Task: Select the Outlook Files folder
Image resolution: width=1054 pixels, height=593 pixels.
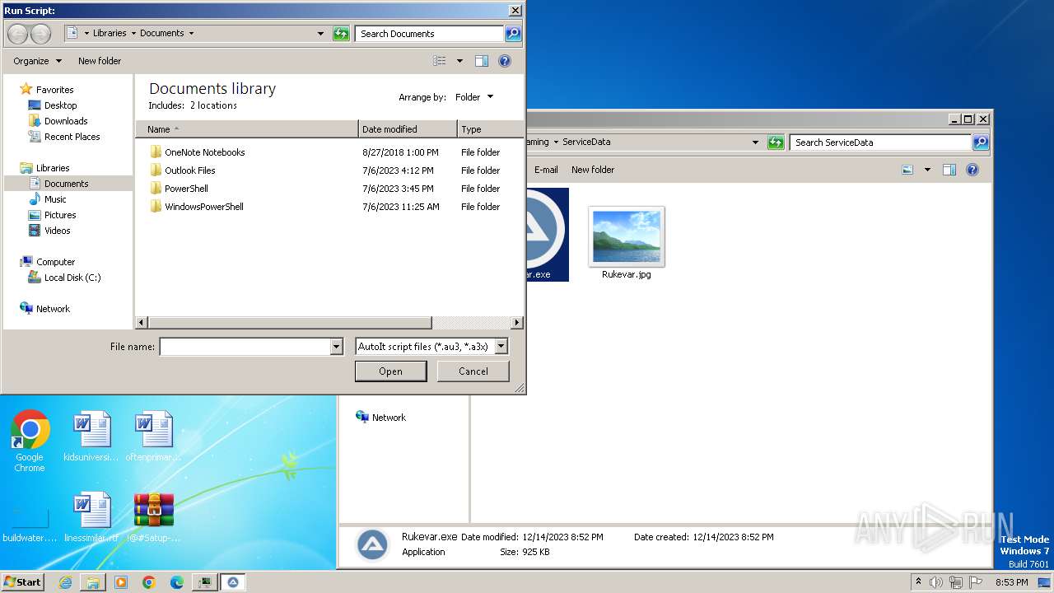Action: tap(189, 170)
